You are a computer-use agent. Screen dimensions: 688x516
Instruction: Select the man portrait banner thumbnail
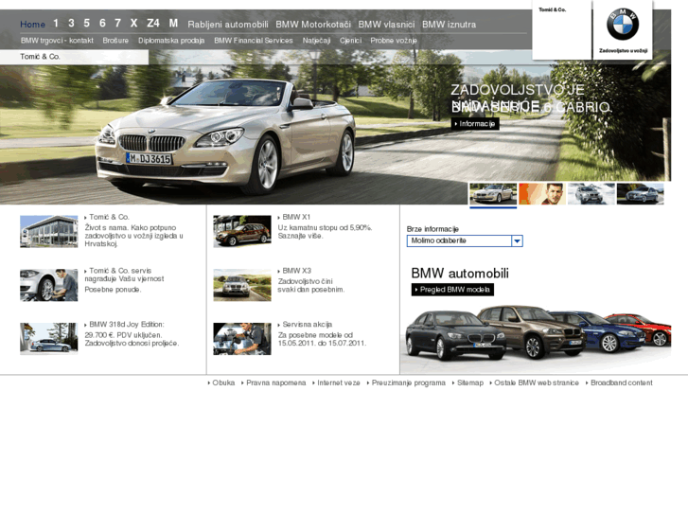542,194
